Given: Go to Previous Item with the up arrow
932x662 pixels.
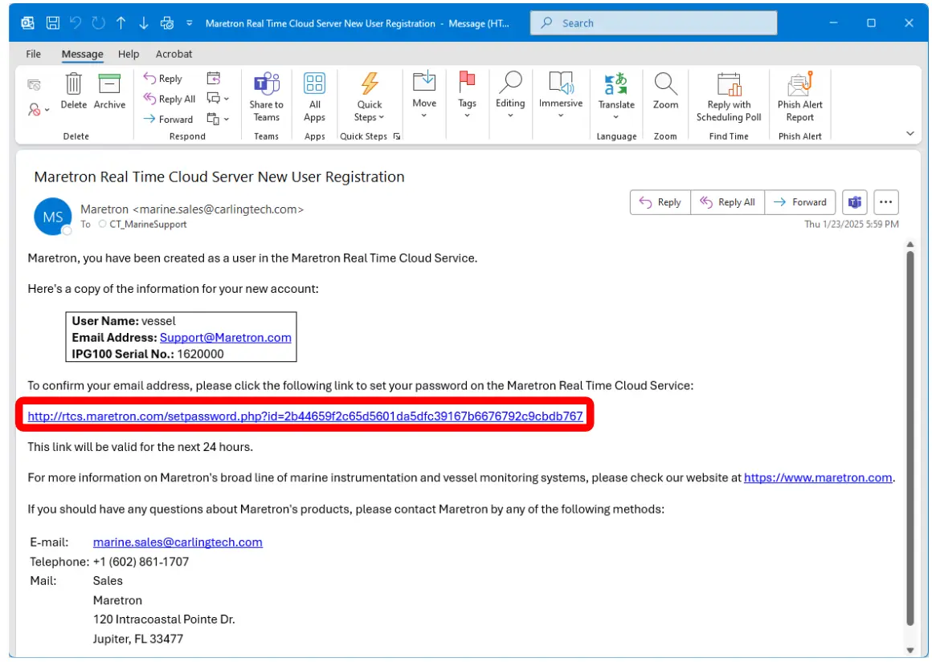Looking at the screenshot, I should [121, 23].
